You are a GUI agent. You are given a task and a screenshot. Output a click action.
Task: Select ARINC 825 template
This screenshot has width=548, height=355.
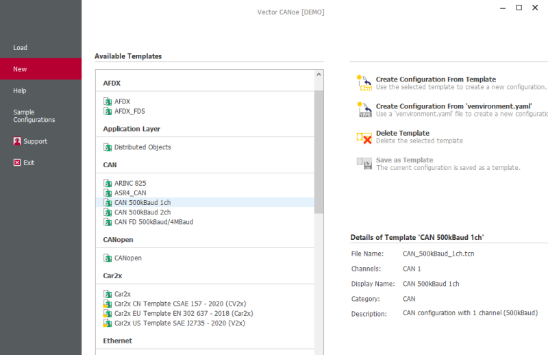[130, 184]
